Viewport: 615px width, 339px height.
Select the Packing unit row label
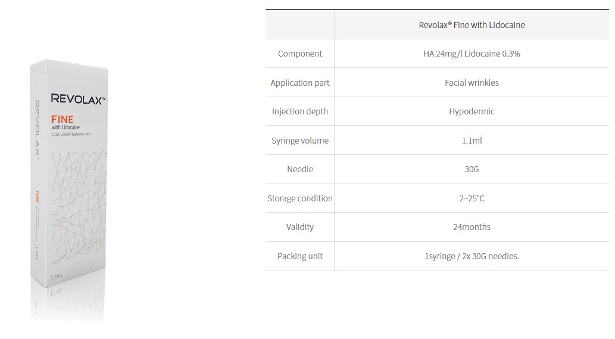tap(300, 256)
